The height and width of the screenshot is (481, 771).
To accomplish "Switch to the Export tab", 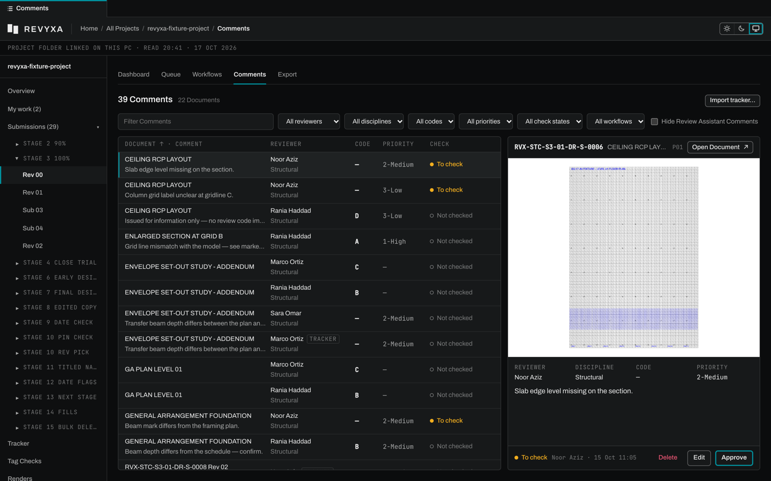I will pyautogui.click(x=287, y=75).
